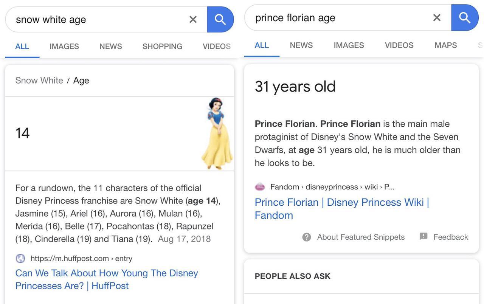The width and height of the screenshot is (484, 304).
Task: Click the Fandom site favicon
Action: coord(260,187)
